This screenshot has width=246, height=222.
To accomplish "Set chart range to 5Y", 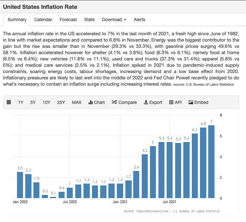I will click(x=33, y=102).
